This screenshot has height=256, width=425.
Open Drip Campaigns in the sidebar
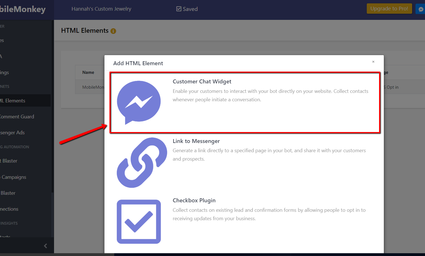coord(13,177)
